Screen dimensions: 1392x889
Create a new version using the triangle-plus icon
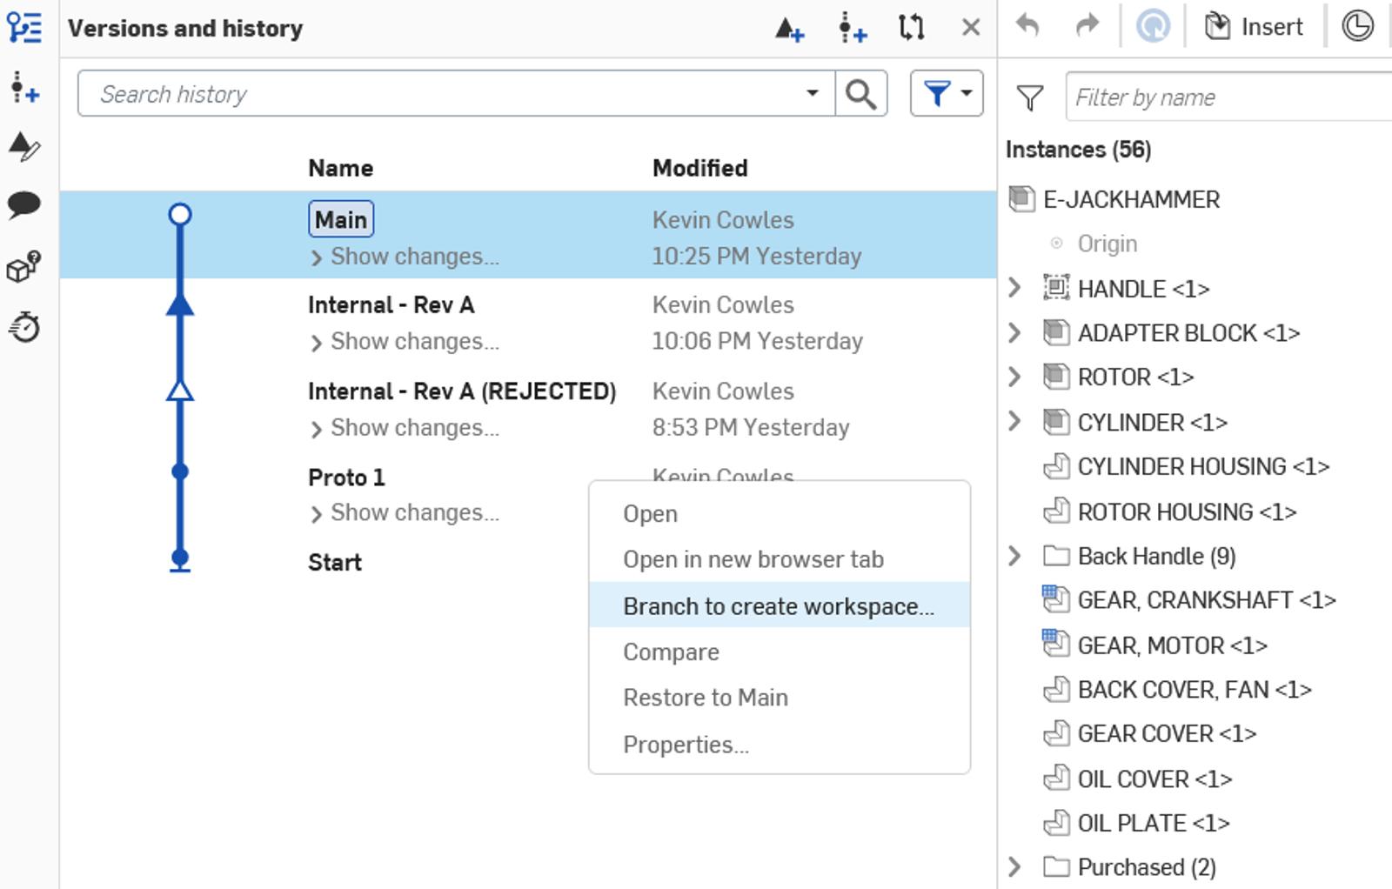[788, 28]
